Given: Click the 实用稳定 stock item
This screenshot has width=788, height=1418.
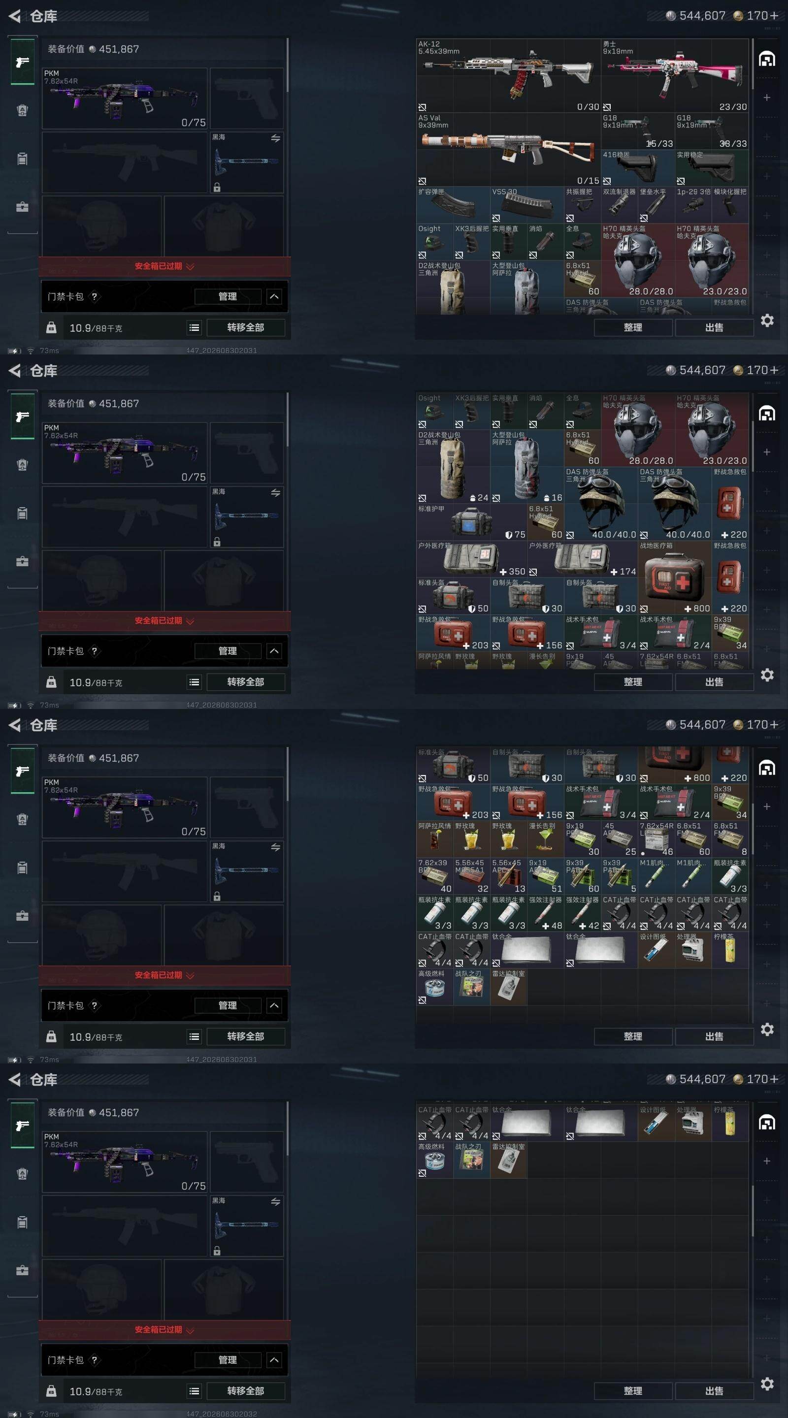Looking at the screenshot, I should point(712,168).
